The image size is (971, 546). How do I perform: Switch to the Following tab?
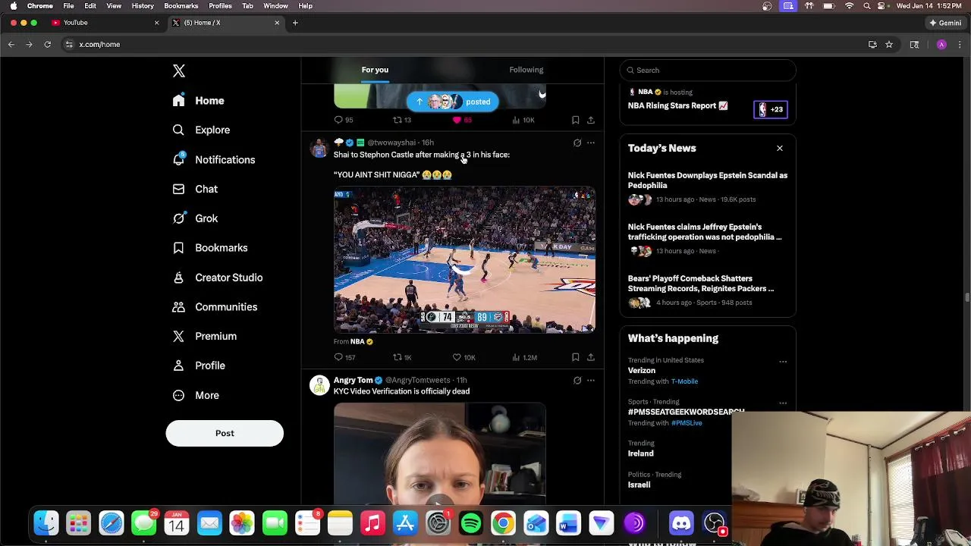point(526,70)
